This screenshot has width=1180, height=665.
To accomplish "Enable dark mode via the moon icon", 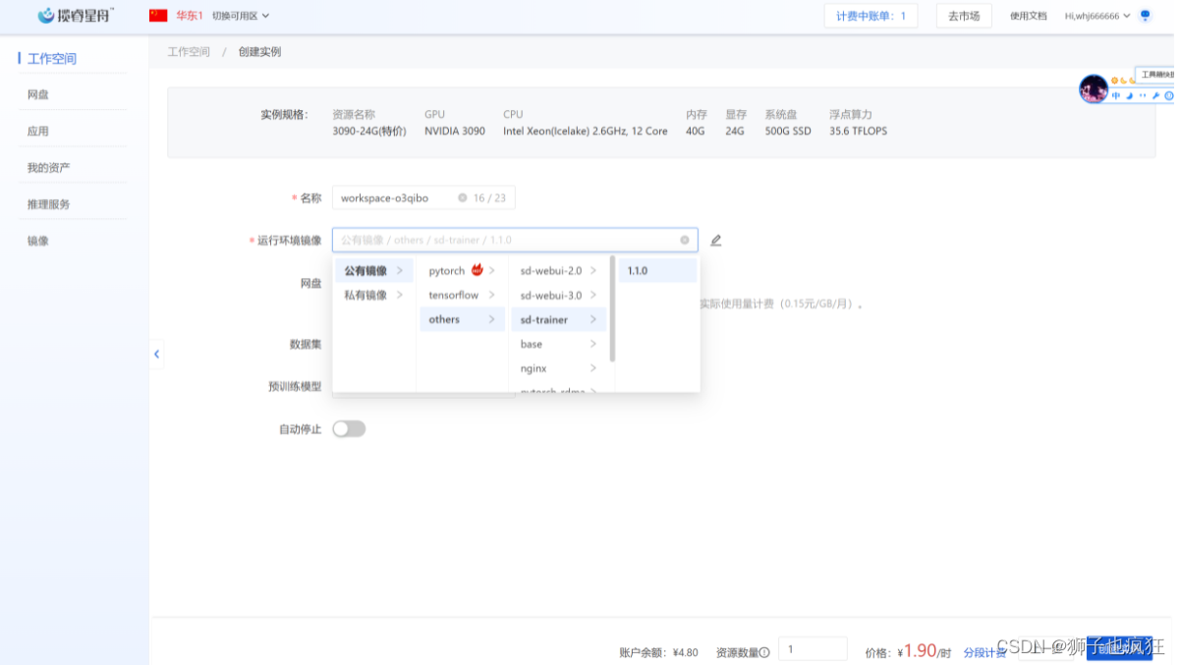I will point(1129,95).
